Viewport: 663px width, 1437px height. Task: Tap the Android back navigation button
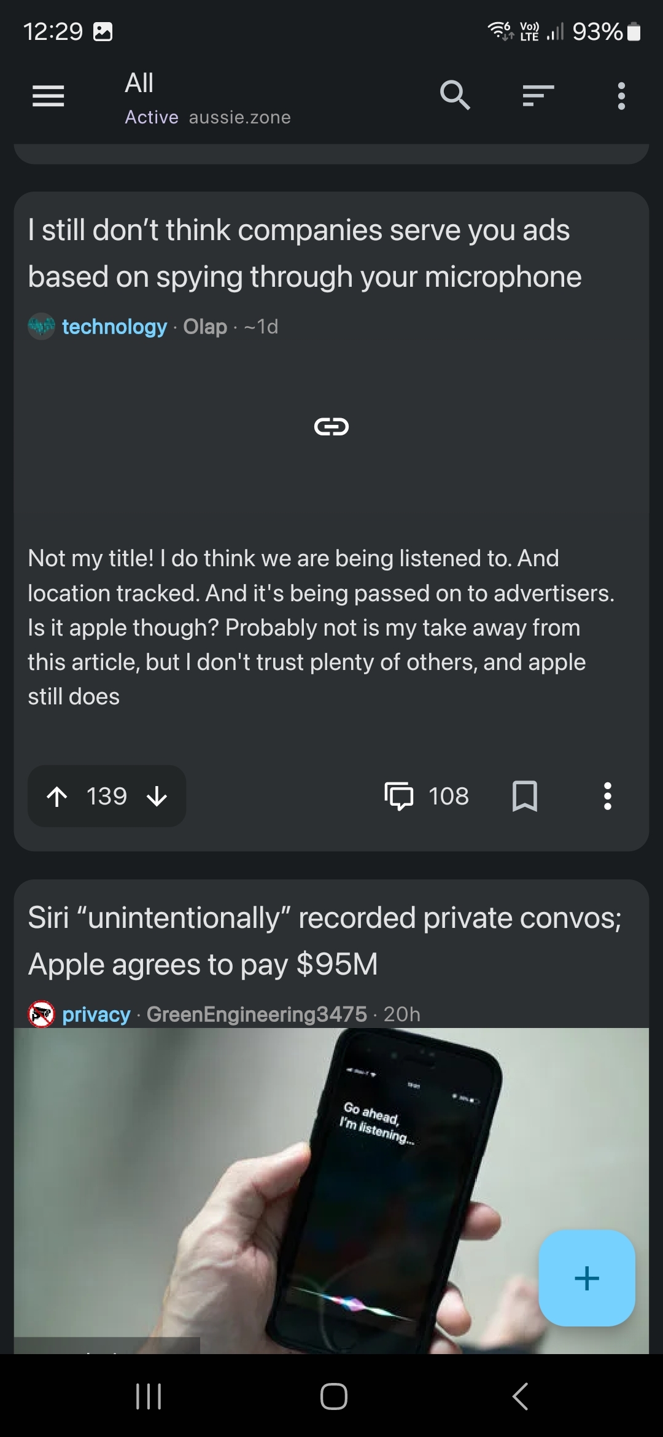coord(520,1396)
